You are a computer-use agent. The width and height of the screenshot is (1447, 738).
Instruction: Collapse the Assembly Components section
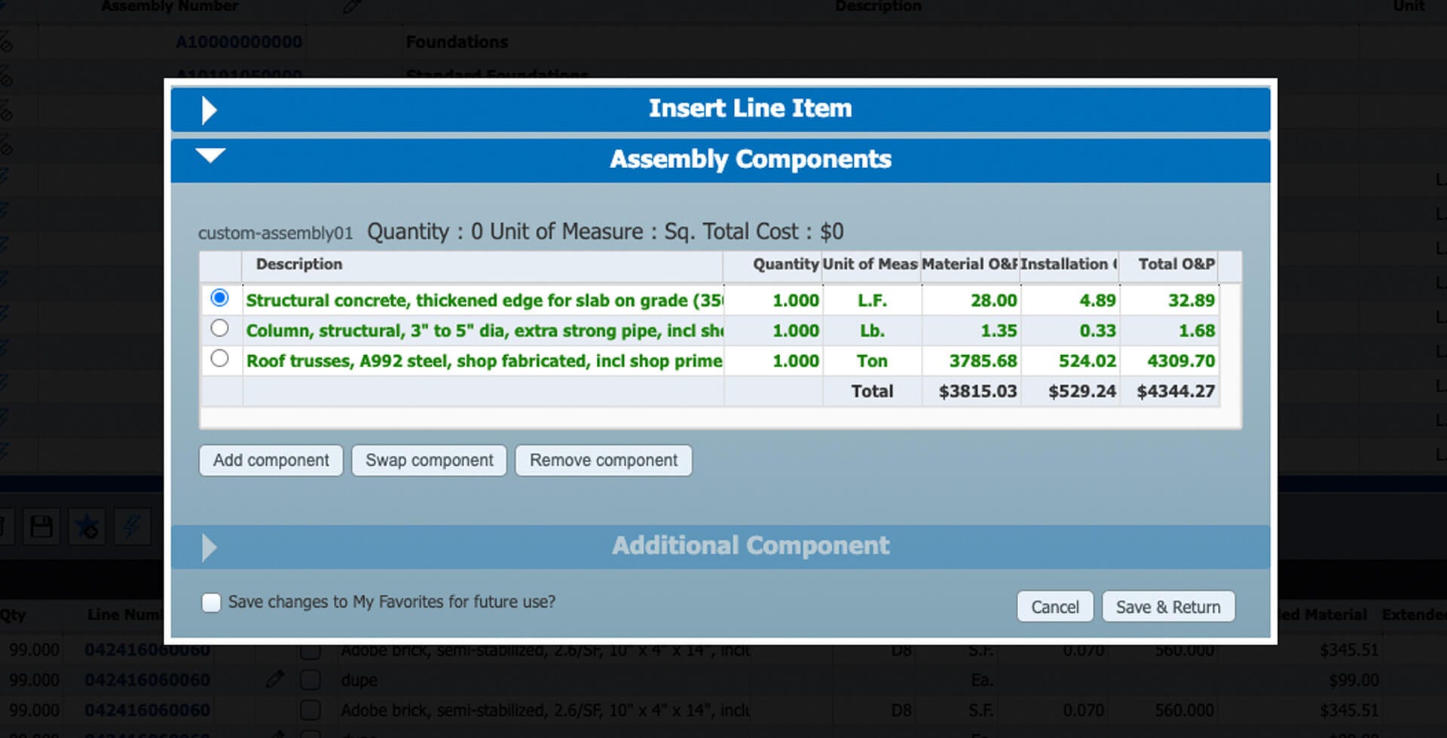point(720,160)
